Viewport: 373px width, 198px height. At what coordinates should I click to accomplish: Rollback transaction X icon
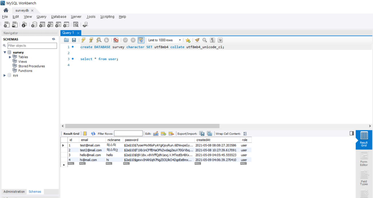(133, 40)
